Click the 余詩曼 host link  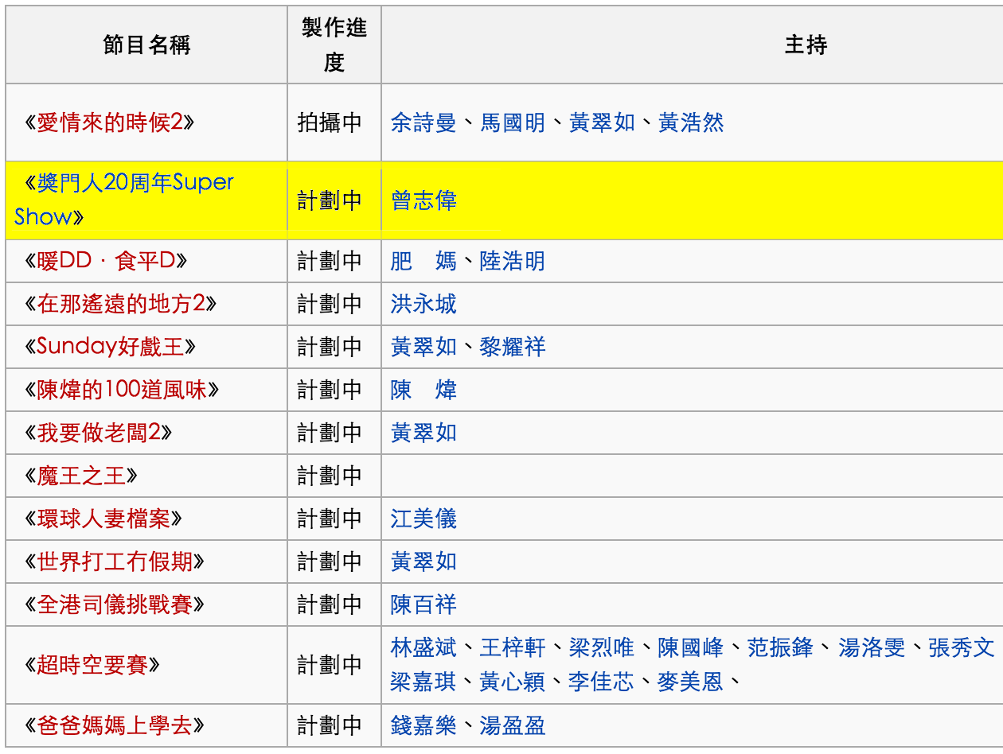[424, 124]
